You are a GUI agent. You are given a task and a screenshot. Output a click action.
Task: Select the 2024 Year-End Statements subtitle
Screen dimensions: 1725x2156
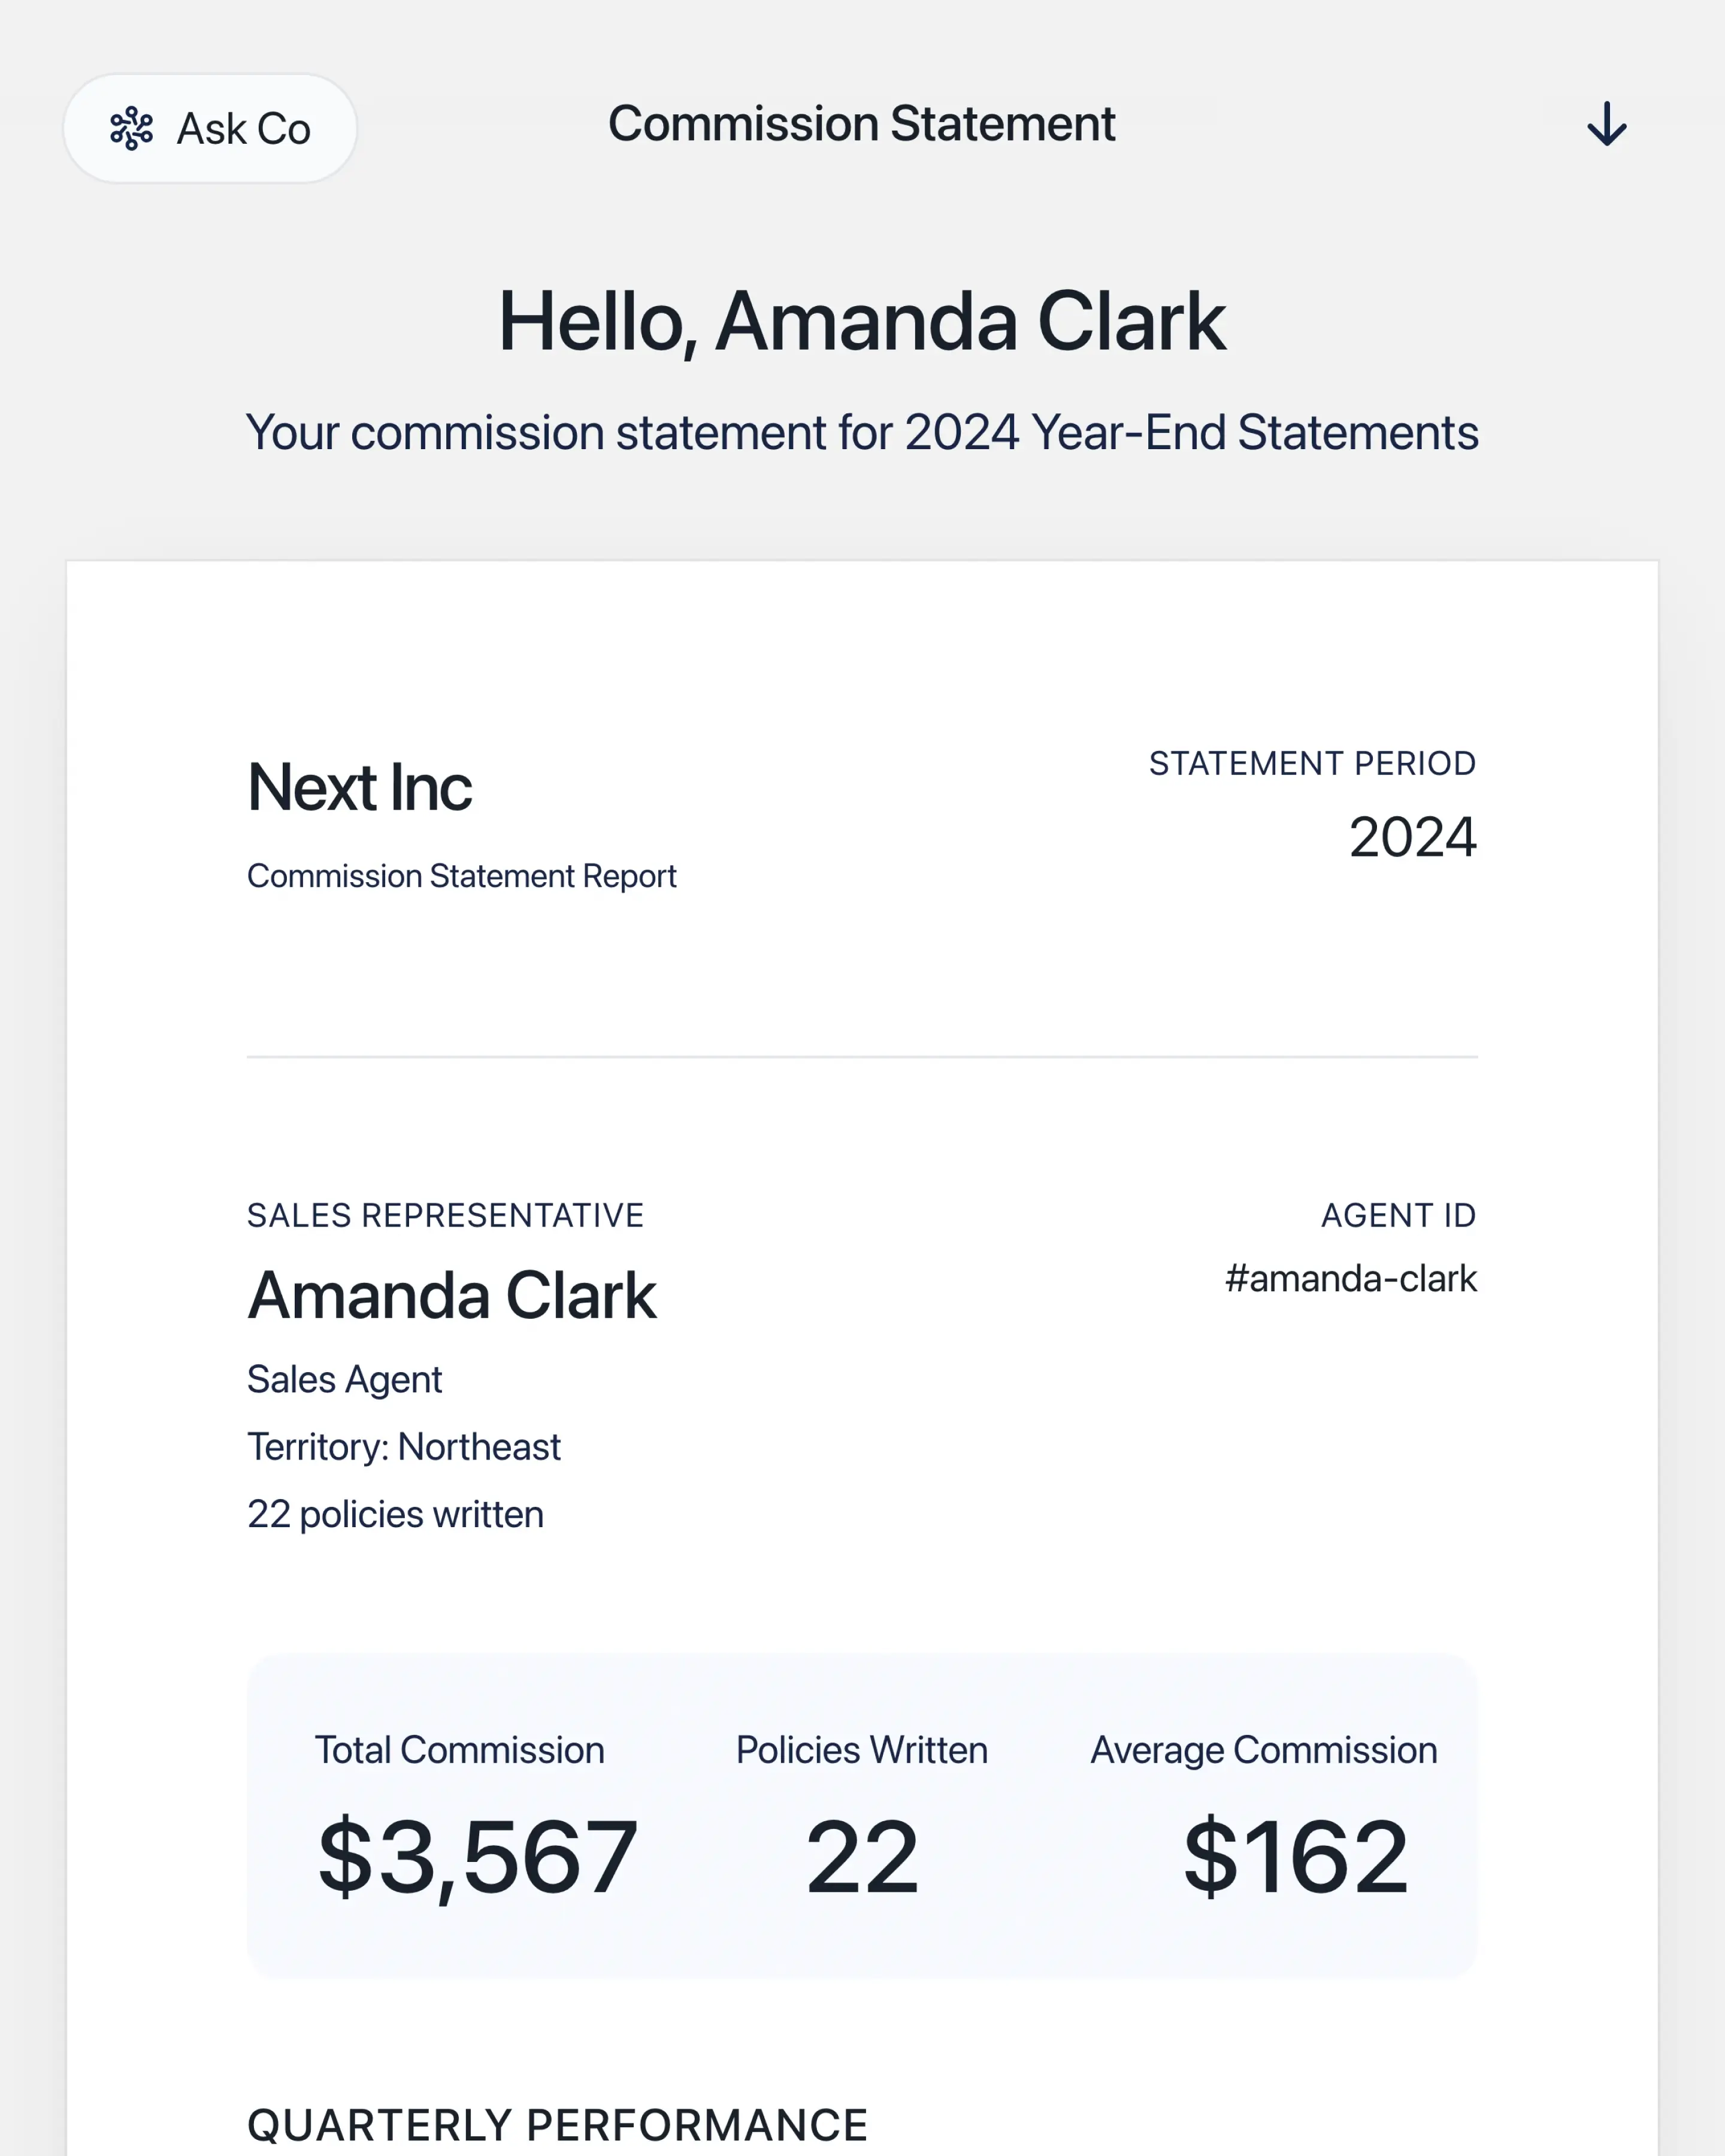tap(861, 433)
